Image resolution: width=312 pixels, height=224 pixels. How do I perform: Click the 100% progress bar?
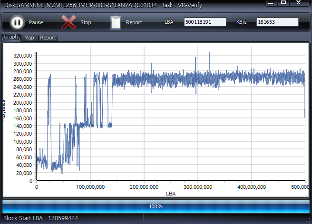(x=156, y=206)
